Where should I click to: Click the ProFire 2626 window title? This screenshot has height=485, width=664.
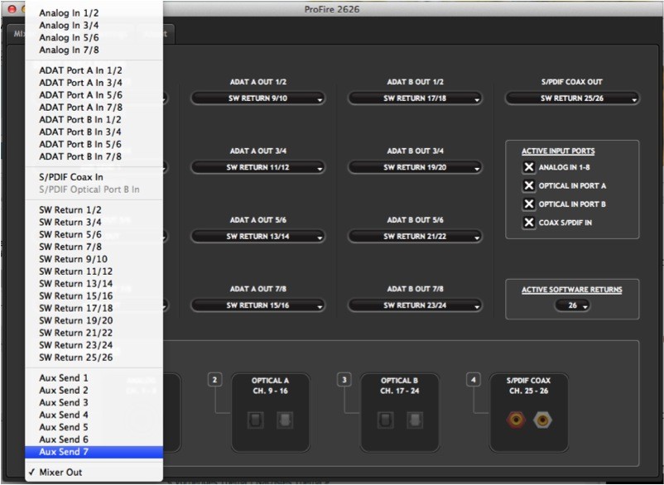point(331,9)
